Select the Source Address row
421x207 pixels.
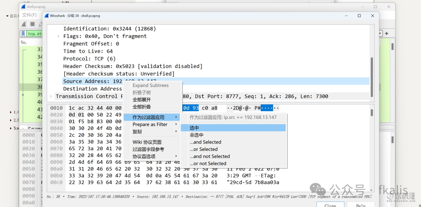tap(216, 81)
